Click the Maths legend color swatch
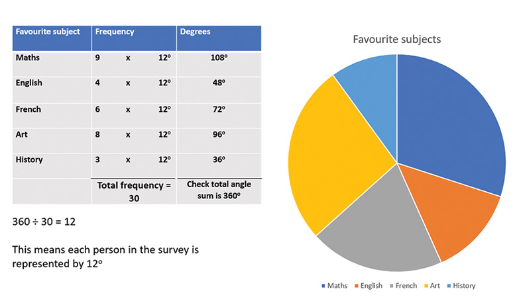Viewport: 517px width, 301px height. 323,286
